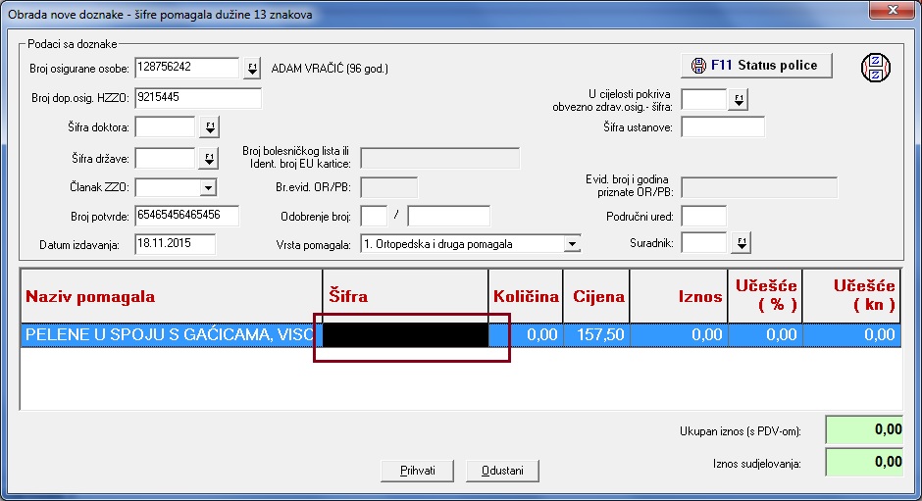This screenshot has width=922, height=501.
Task: Click F1 lookup button next to Broj osigurane osobe
Action: (x=252, y=69)
